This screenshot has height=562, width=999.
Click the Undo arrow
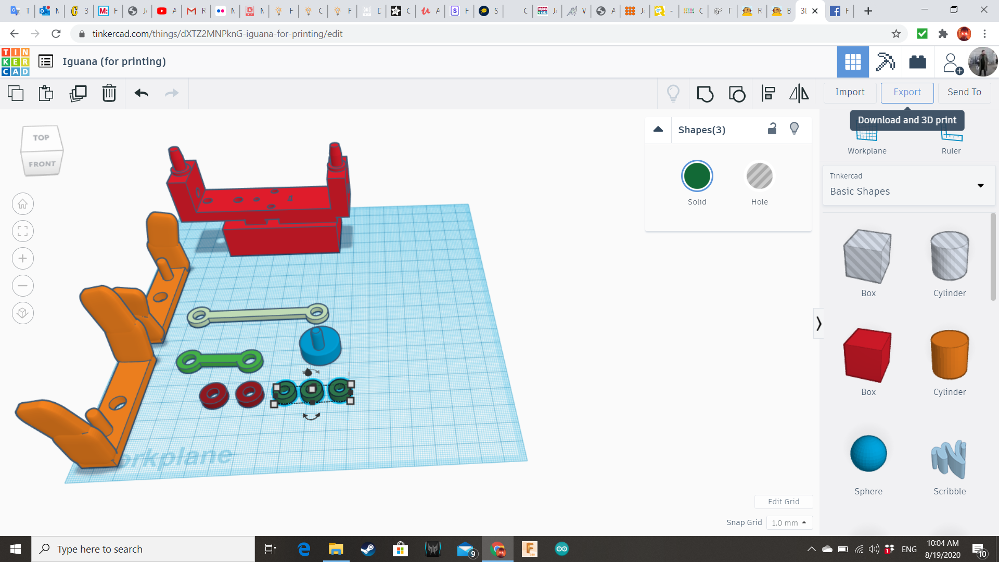[141, 94]
